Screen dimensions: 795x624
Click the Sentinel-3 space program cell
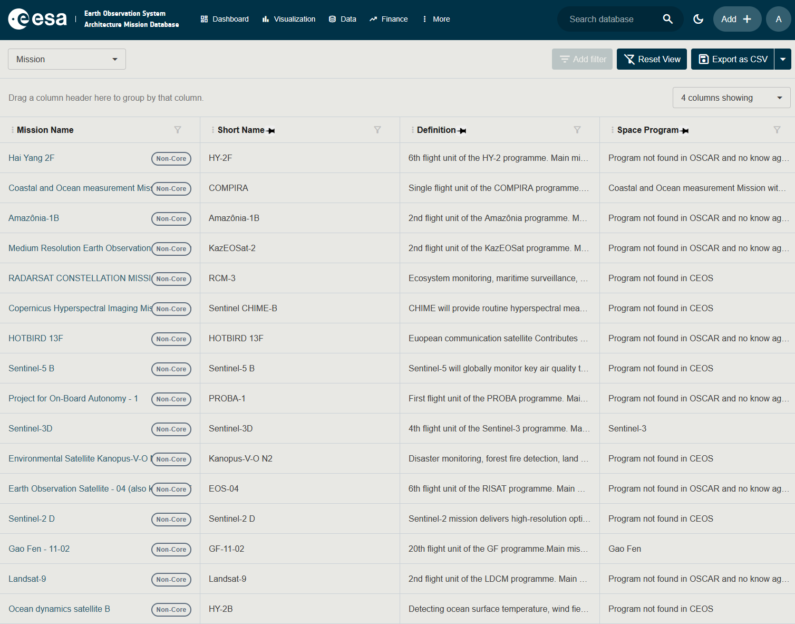coord(697,428)
